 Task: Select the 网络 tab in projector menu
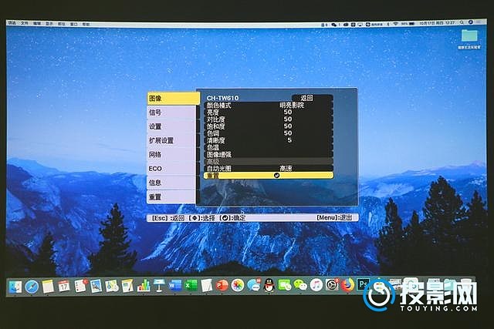point(171,154)
